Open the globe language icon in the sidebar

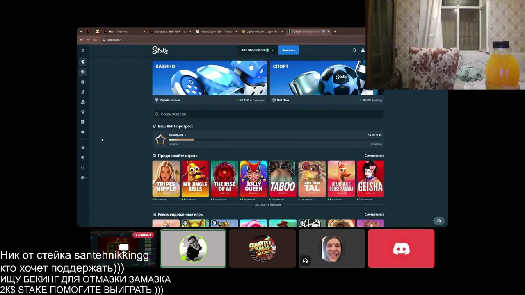pyautogui.click(x=83, y=178)
